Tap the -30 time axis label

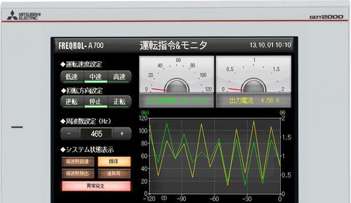(247, 199)
